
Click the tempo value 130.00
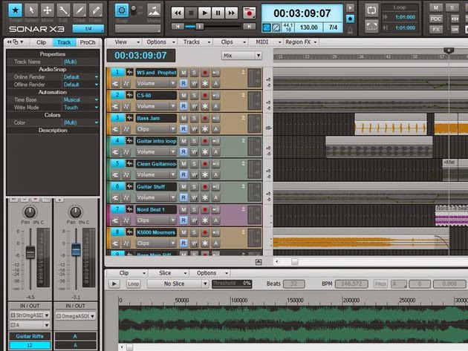pyautogui.click(x=308, y=27)
